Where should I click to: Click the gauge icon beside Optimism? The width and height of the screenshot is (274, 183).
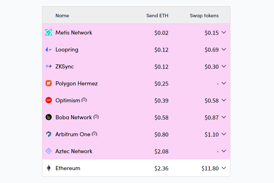[x=84, y=100]
